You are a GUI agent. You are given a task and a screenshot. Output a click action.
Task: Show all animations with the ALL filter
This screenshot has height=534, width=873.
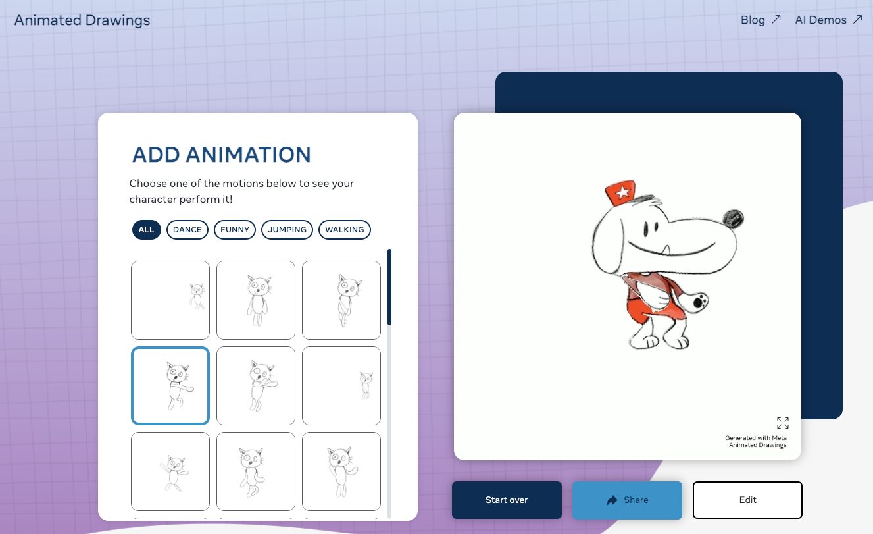point(146,230)
